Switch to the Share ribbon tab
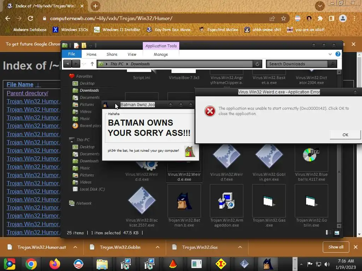Image resolution: width=362 pixels, height=271 pixels. click(x=112, y=54)
